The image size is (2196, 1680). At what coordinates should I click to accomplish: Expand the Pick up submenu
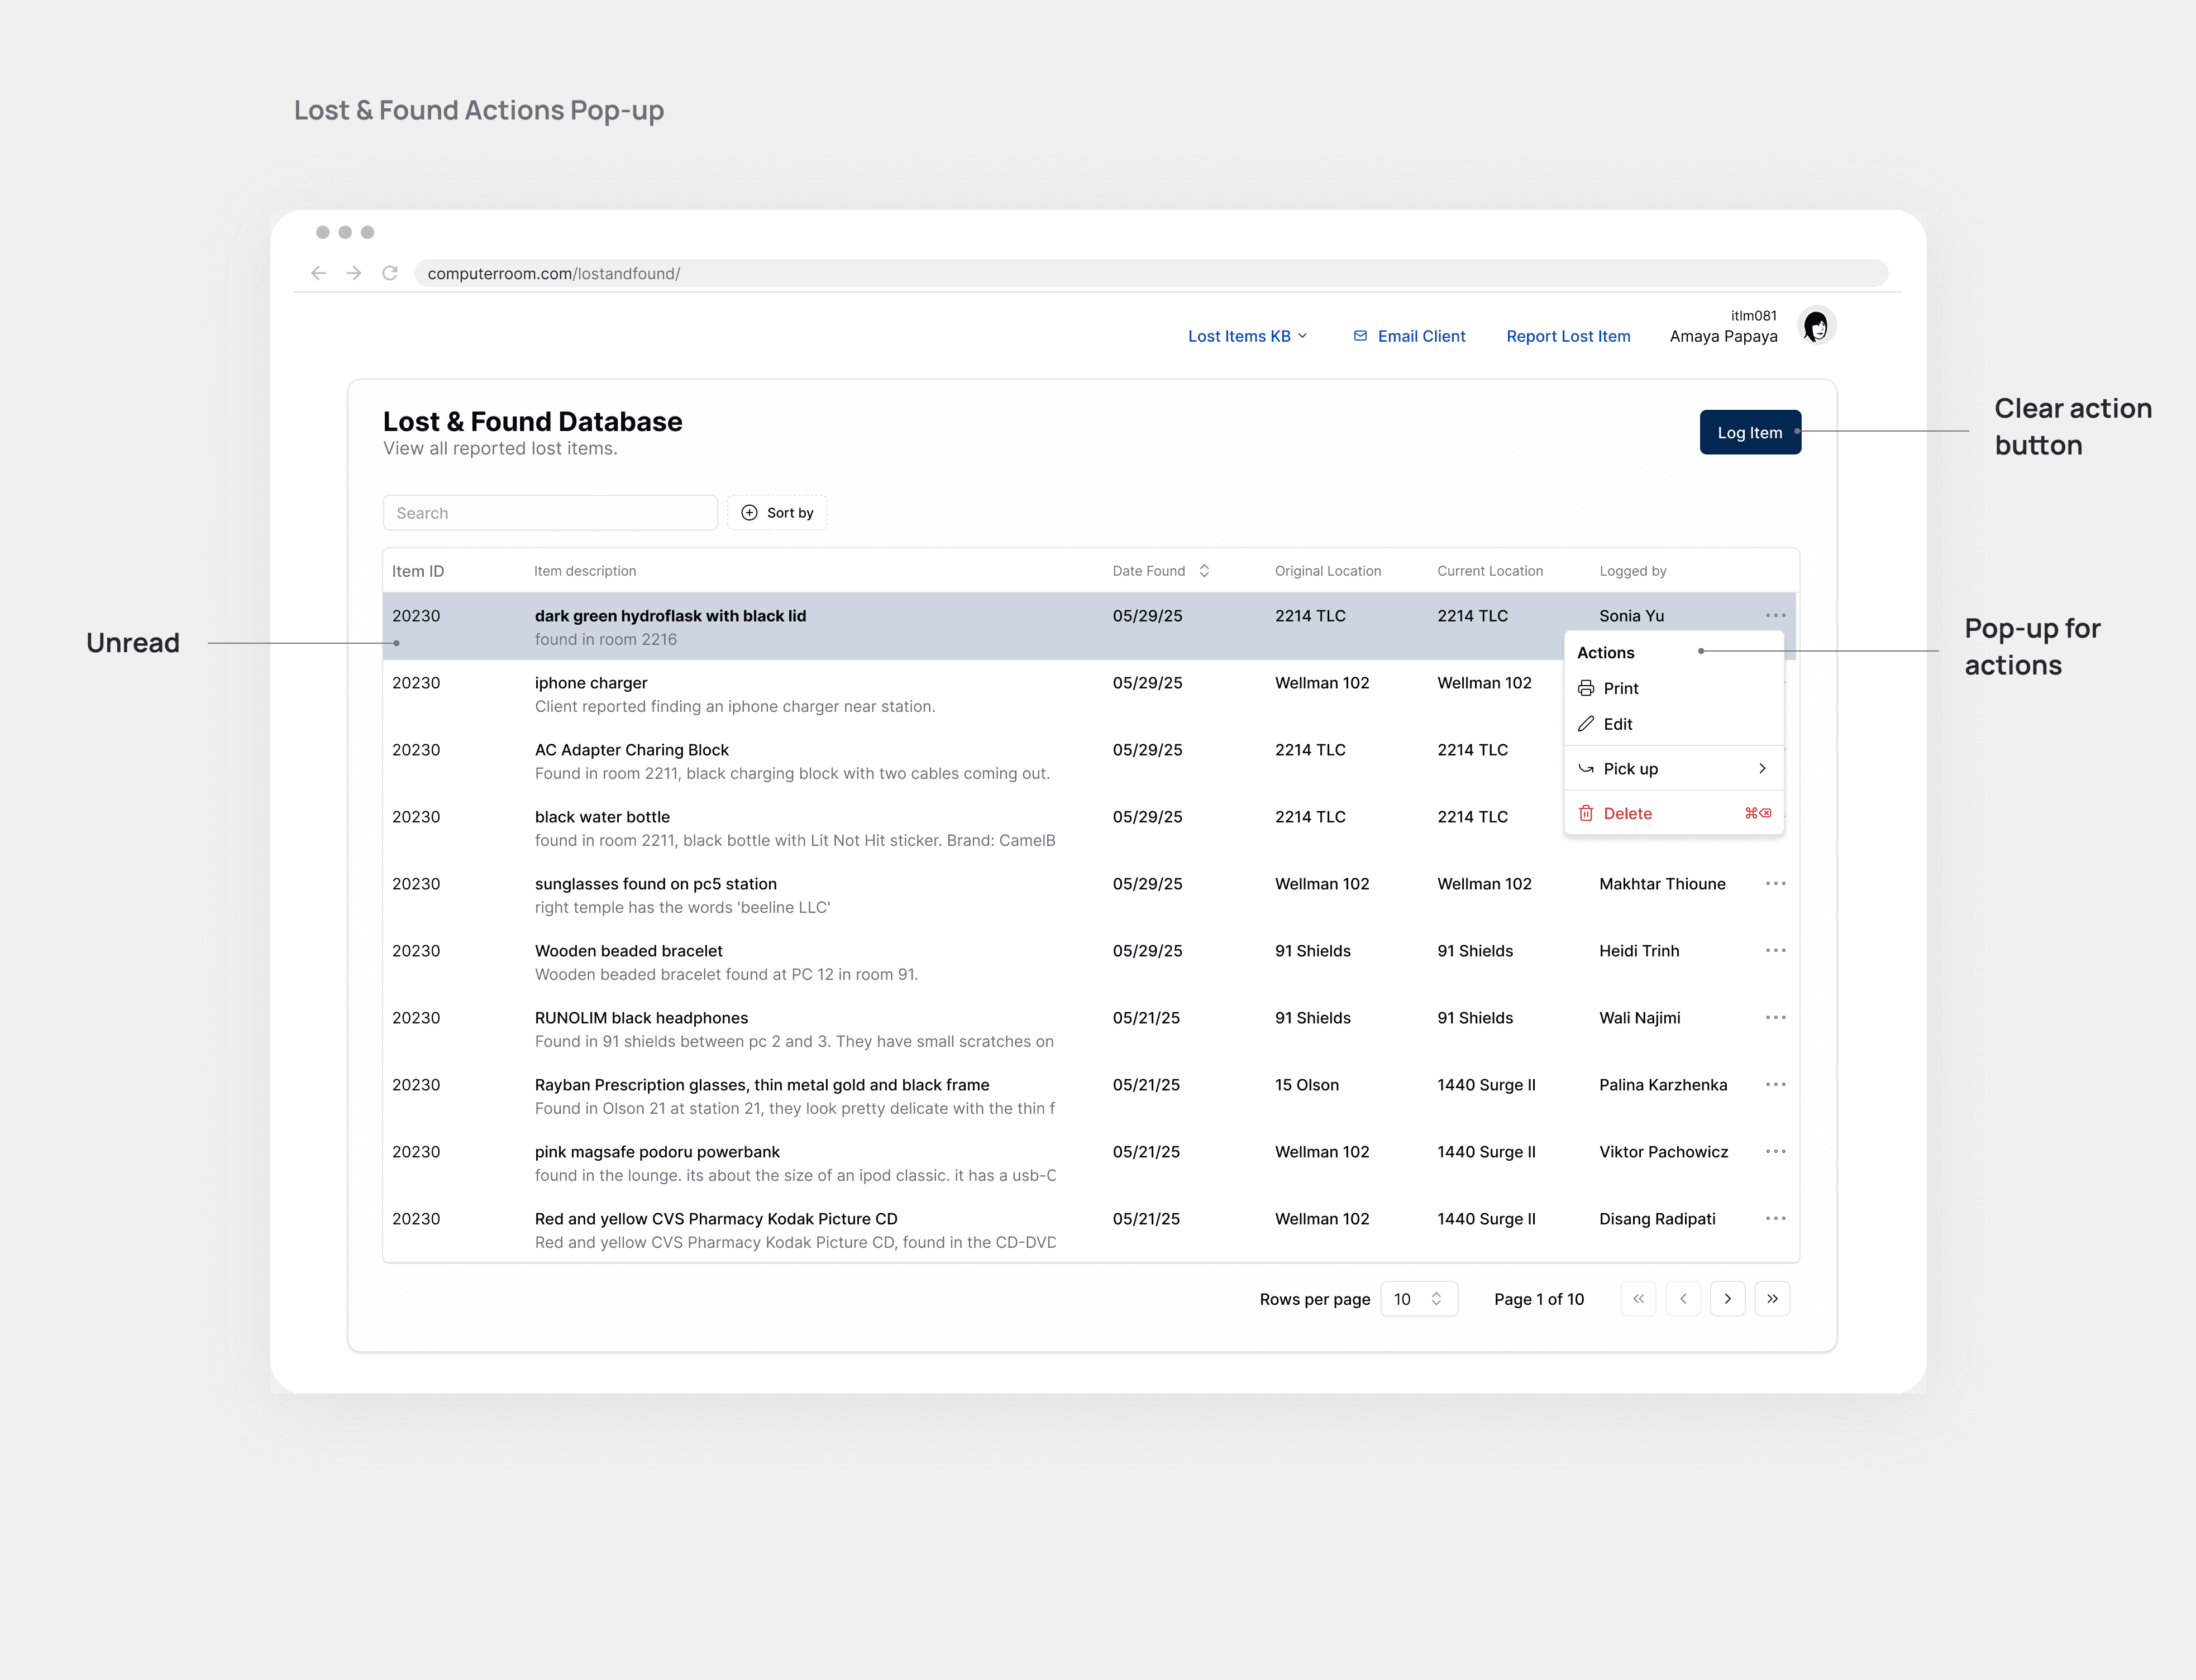coord(1673,769)
